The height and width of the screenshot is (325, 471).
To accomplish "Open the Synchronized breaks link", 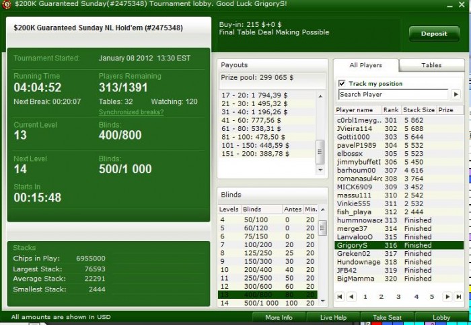I will [131, 112].
